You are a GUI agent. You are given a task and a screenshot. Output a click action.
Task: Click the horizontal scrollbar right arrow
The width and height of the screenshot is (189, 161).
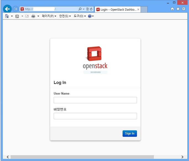(182, 157)
